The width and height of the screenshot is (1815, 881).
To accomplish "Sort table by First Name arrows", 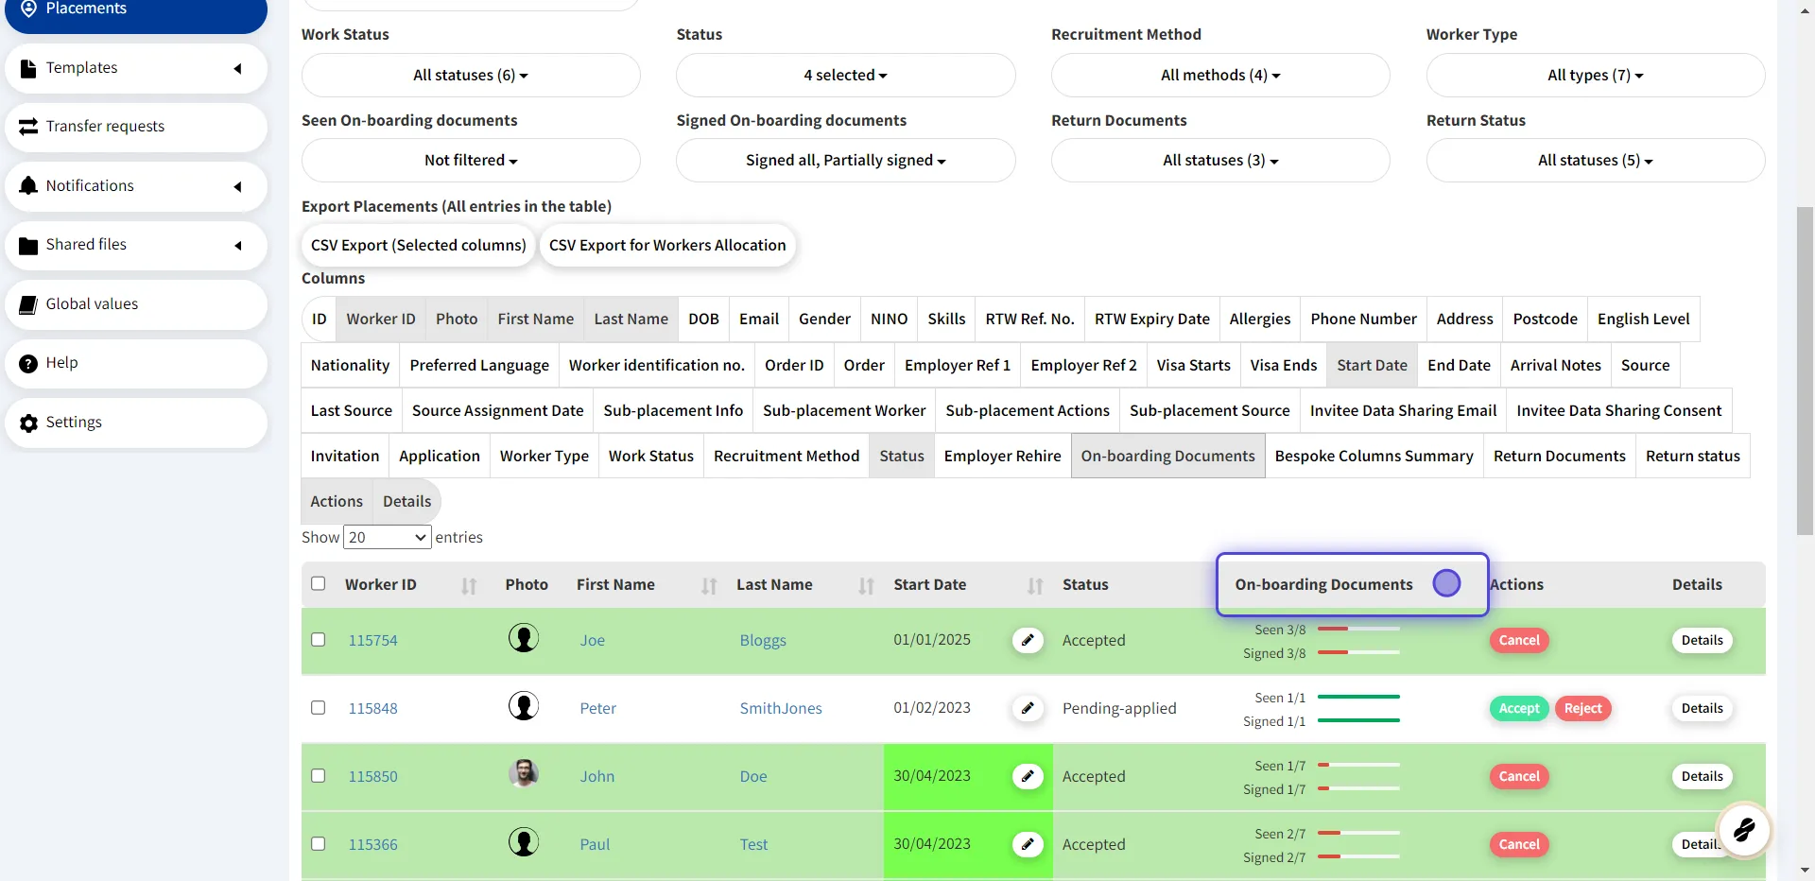I will click(x=709, y=586).
